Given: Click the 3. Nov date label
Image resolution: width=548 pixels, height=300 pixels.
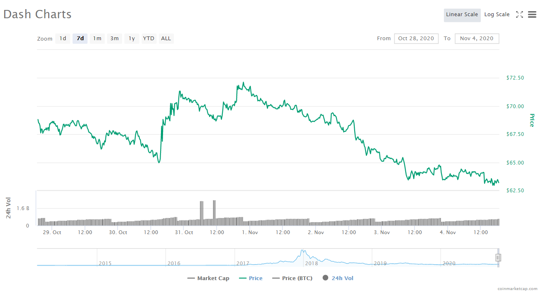Looking at the screenshot, I should [382, 232].
